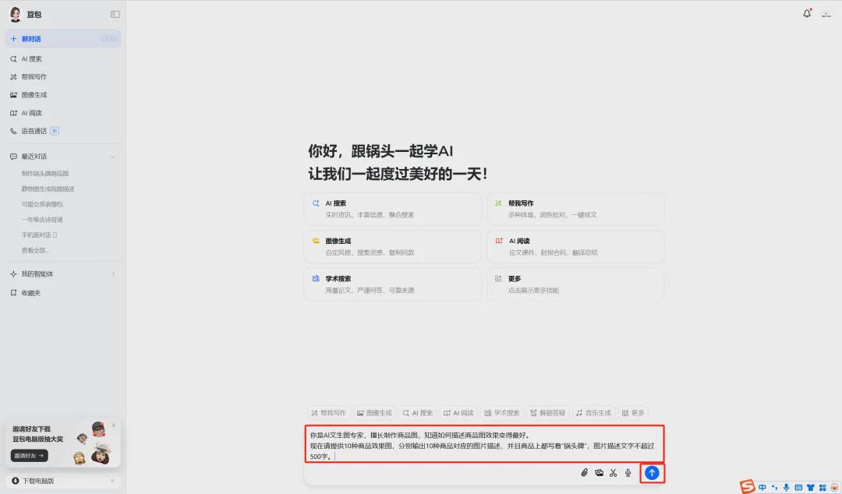
Task: Collapse the sidebar with the panel icon
Action: coord(115,13)
